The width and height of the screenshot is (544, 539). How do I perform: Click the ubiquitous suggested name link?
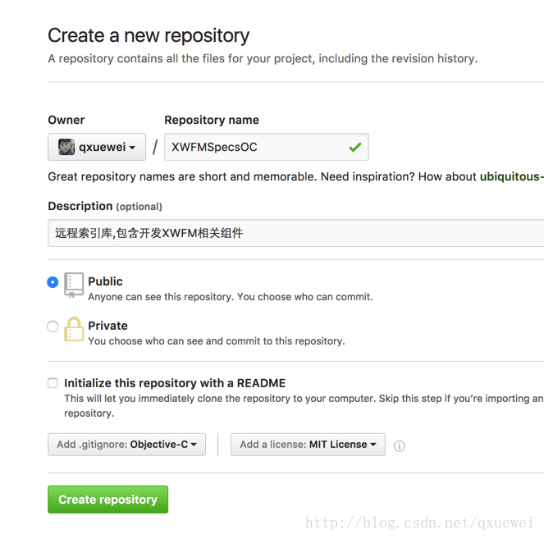(512, 176)
